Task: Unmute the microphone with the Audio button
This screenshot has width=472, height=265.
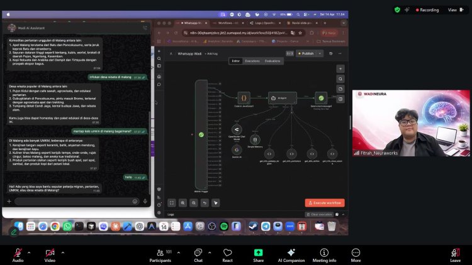Action: pos(17,252)
